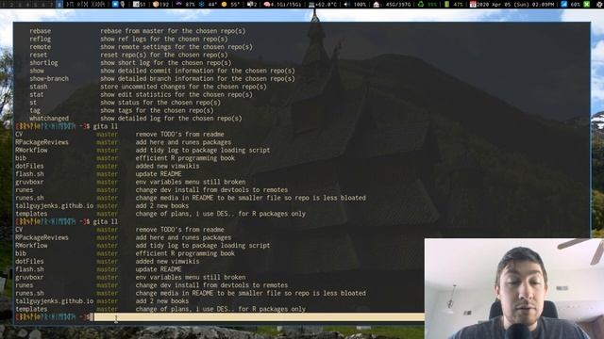This screenshot has height=339, width=604.
Task: Click the location pin icon in status bar
Action: tap(123, 4)
